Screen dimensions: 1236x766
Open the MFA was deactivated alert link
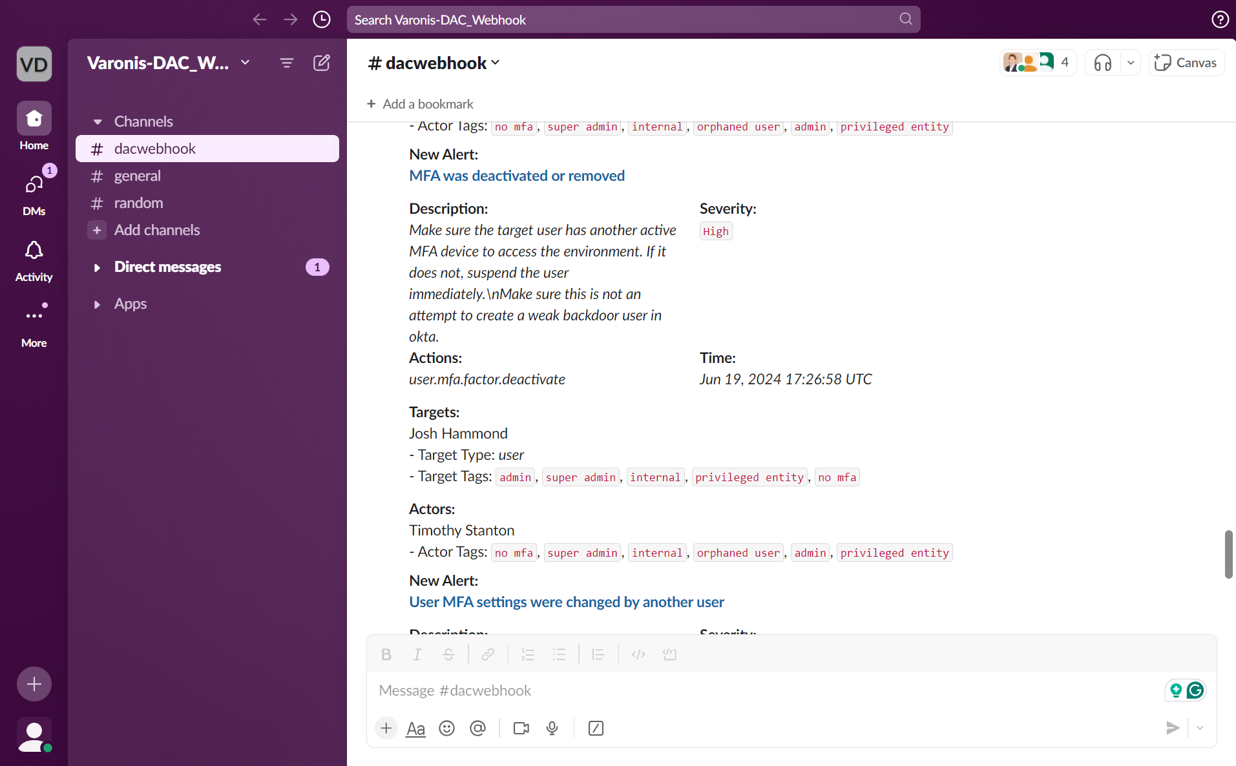pos(516,175)
